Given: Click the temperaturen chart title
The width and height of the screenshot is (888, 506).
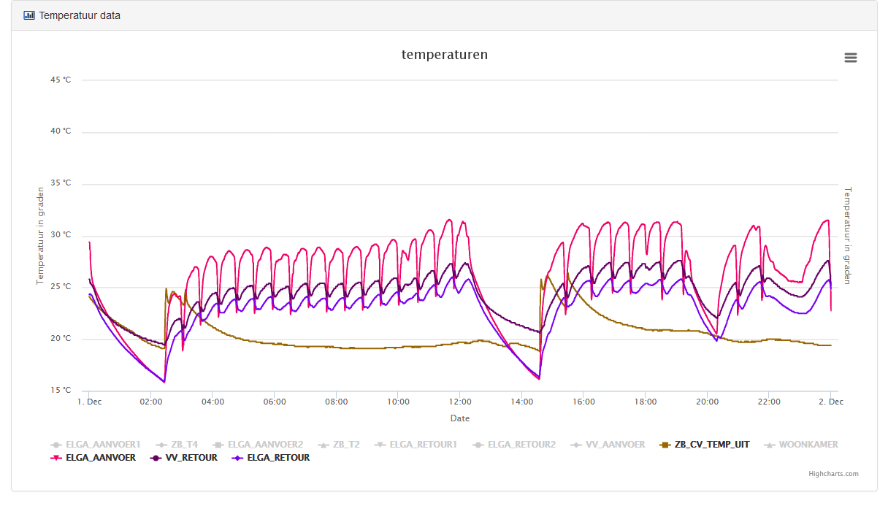Looking at the screenshot, I should (444, 55).
